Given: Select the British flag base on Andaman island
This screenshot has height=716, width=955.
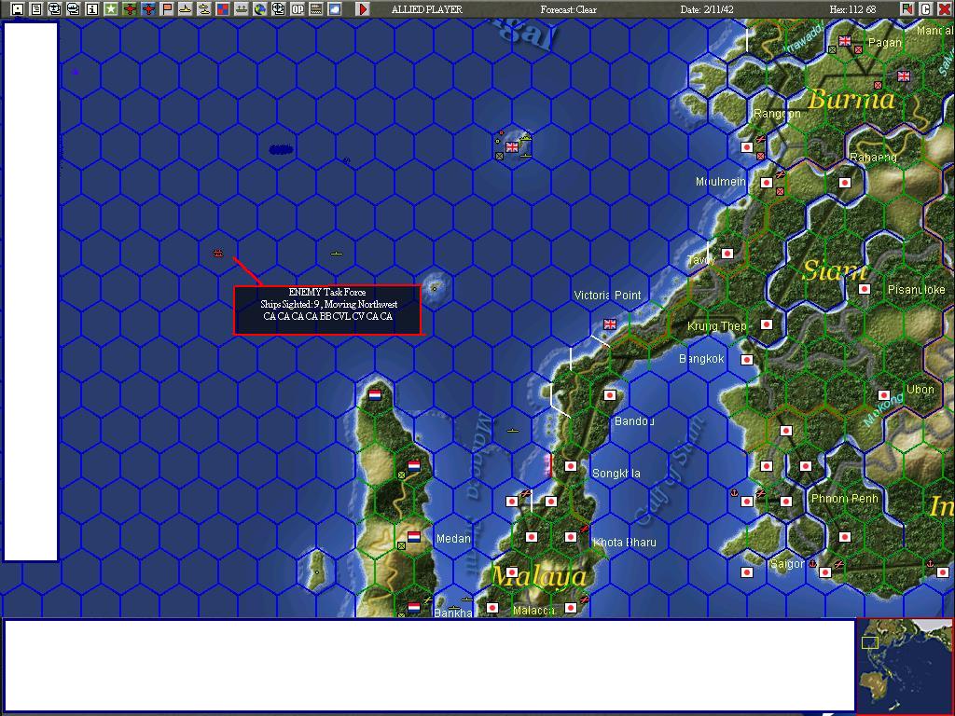Looking at the screenshot, I should click(x=512, y=146).
